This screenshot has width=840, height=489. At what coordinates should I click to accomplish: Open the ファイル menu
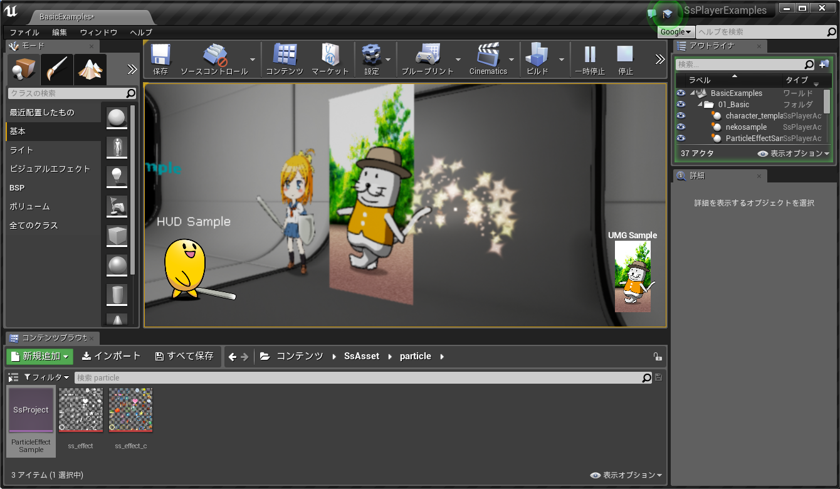[x=24, y=32]
